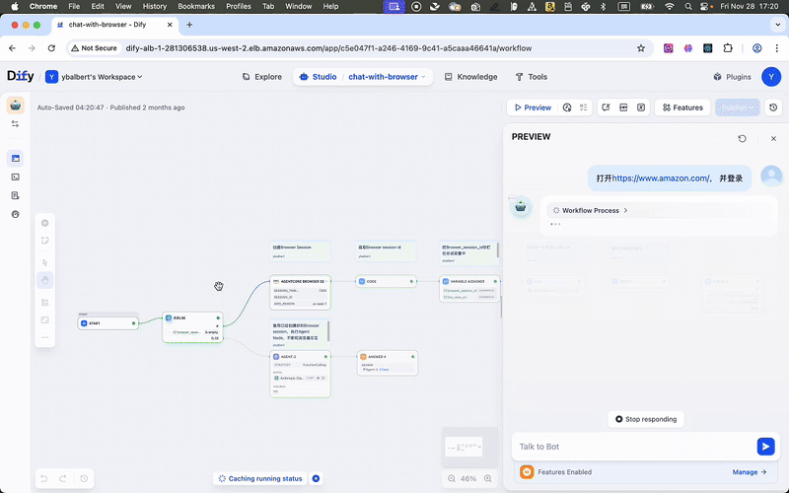Open Logs in left sidebar
Viewport: 789px width, 493px height.
click(15, 195)
